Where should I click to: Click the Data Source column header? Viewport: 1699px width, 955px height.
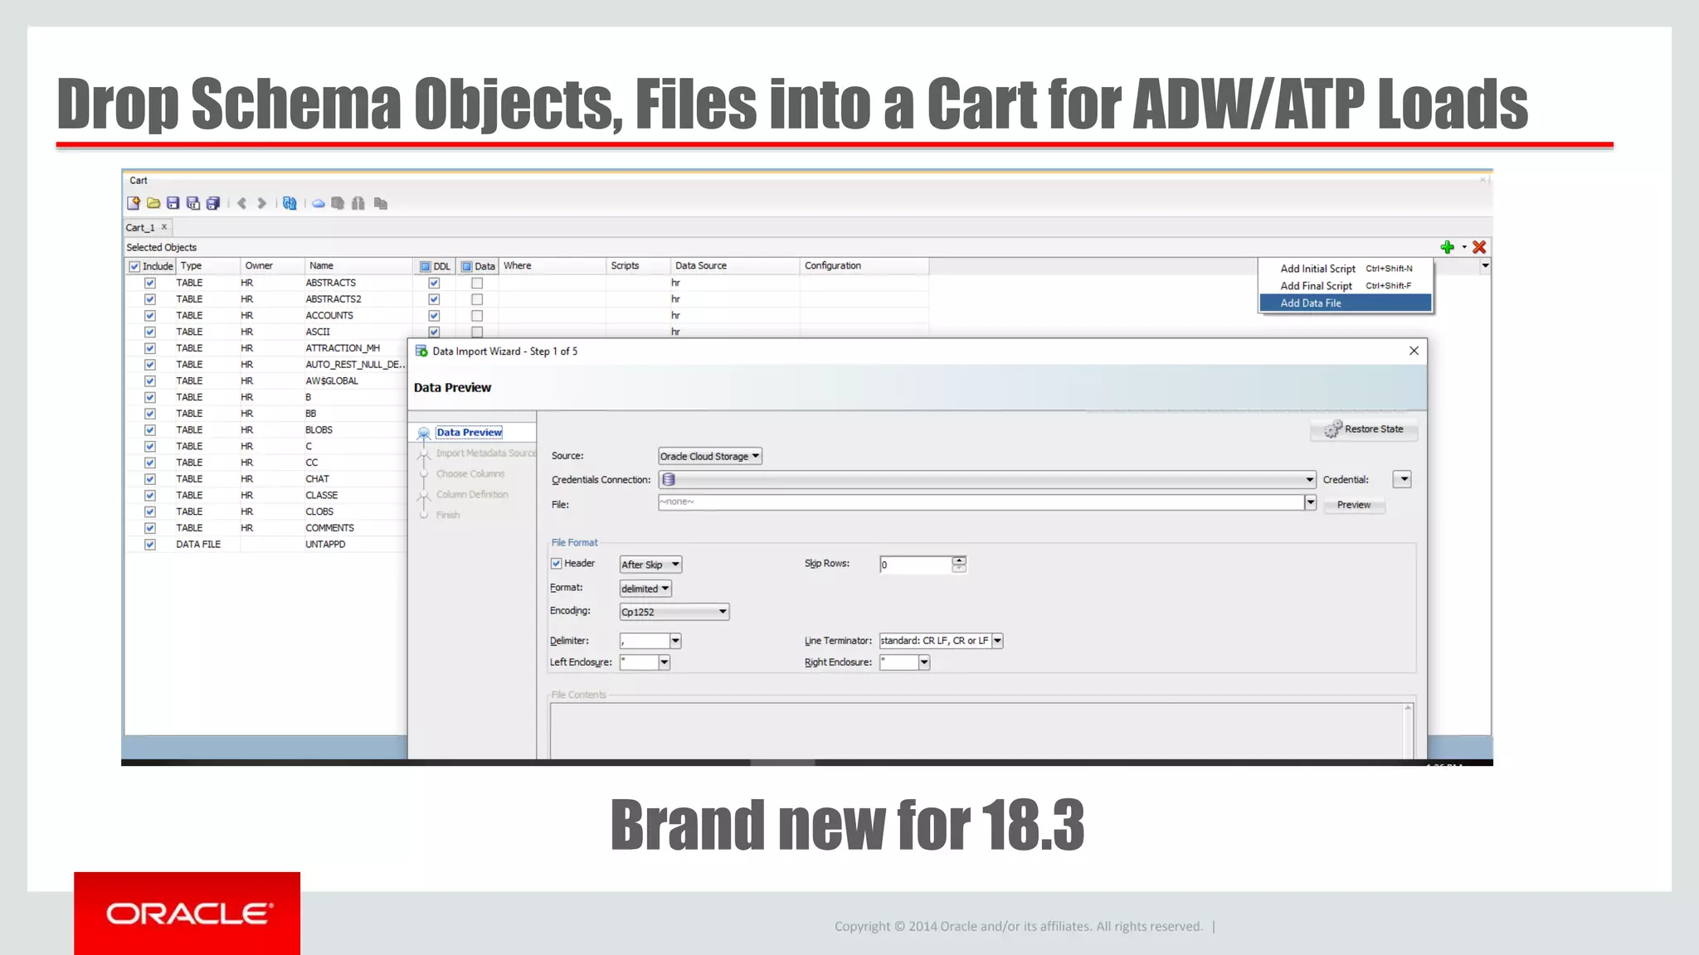(x=734, y=266)
